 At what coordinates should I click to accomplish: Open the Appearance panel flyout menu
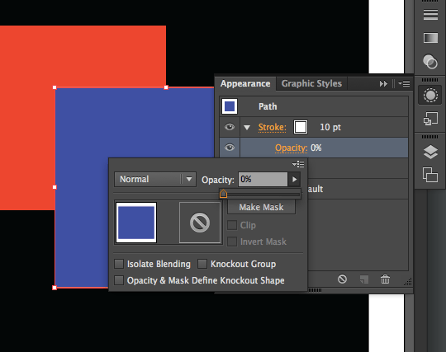404,83
